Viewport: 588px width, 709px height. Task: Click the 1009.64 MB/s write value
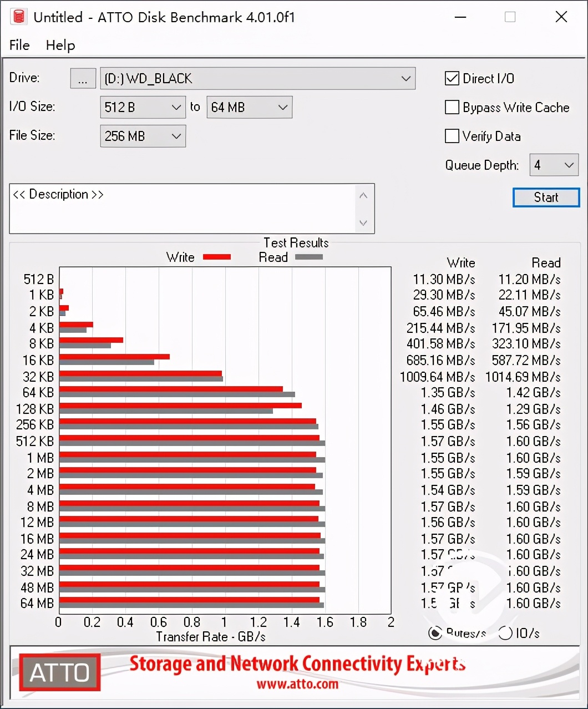coord(437,377)
